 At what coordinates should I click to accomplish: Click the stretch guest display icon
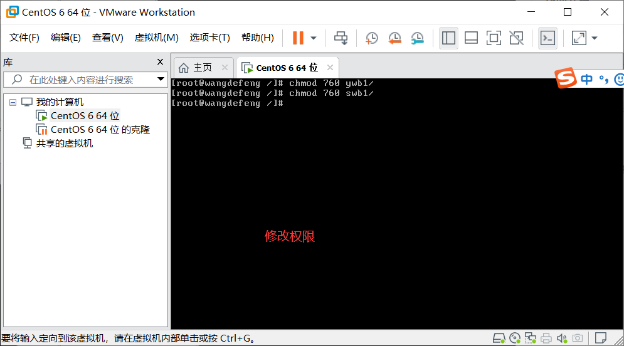579,38
